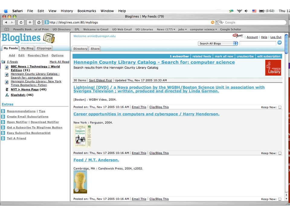Switch to the My Blog tab
290x217 pixels.
[x=27, y=48]
